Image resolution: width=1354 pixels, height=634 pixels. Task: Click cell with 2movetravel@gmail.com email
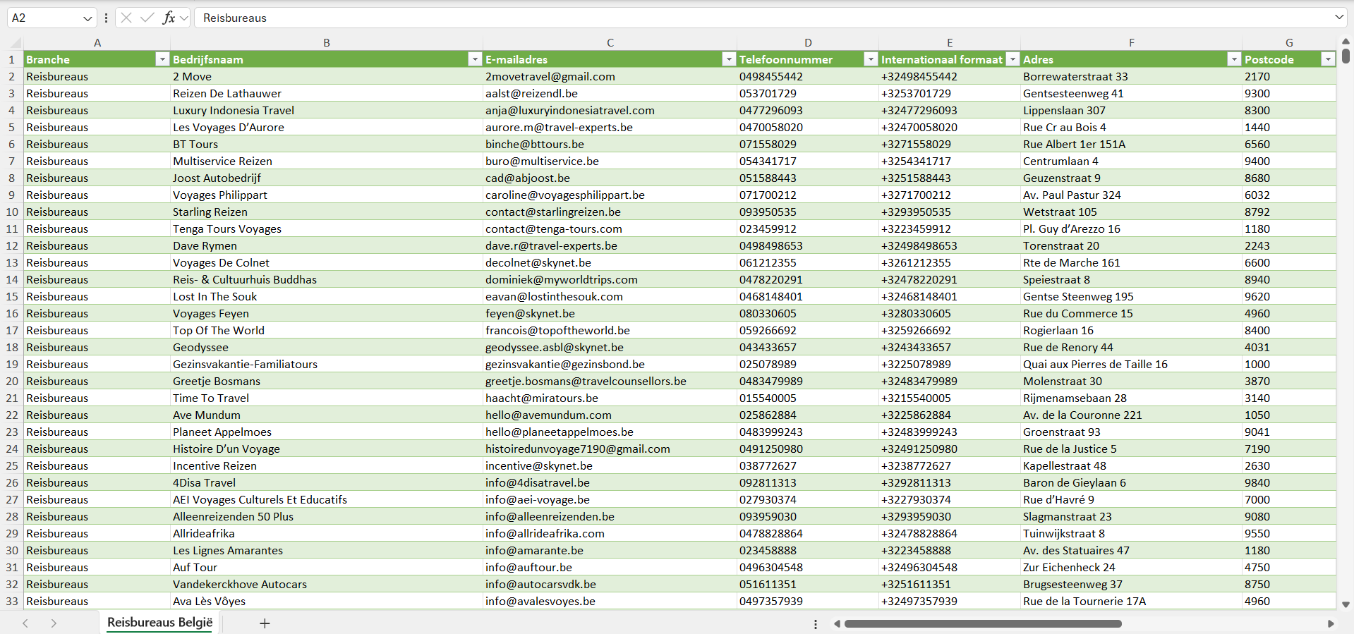550,76
